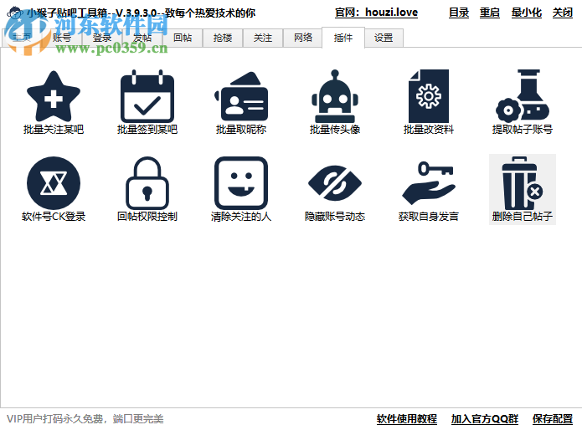Start the 批量传头像 robot plugin
The height and width of the screenshot is (430, 582).
335,102
